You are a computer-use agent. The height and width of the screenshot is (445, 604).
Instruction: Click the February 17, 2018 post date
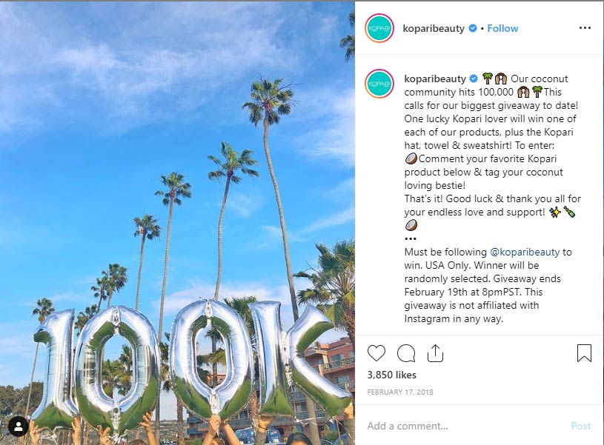click(400, 392)
